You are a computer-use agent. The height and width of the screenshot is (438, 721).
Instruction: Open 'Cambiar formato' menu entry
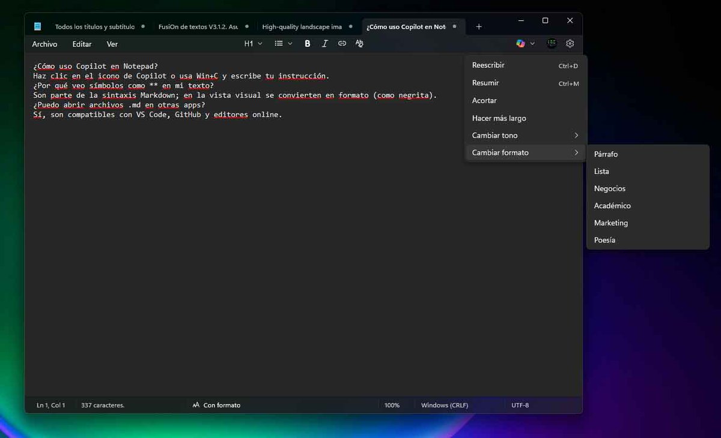tap(525, 152)
